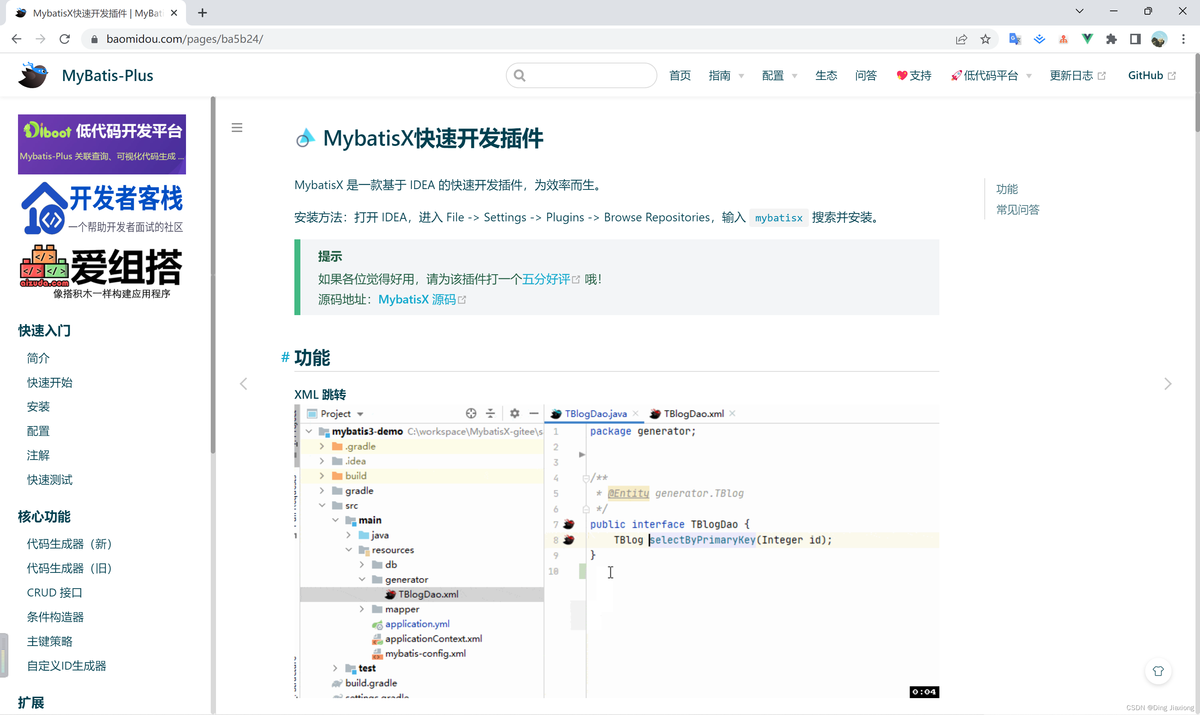Open a new browser tab
Image resolution: width=1200 pixels, height=715 pixels.
[x=202, y=13]
